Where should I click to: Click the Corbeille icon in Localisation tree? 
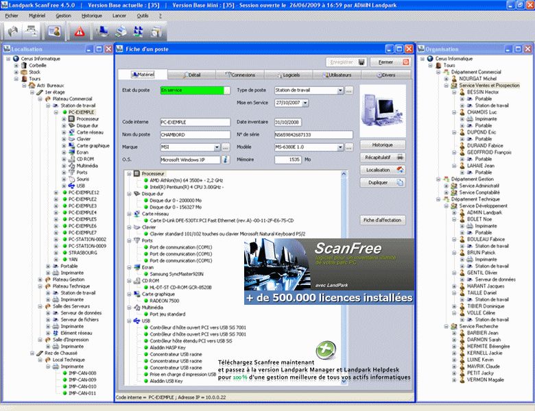[x=24, y=66]
